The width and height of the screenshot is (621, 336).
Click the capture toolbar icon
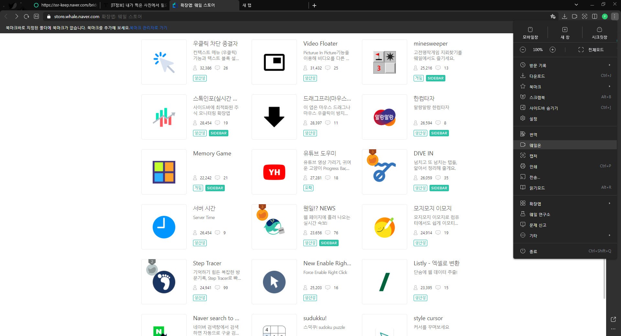[x=584, y=16]
